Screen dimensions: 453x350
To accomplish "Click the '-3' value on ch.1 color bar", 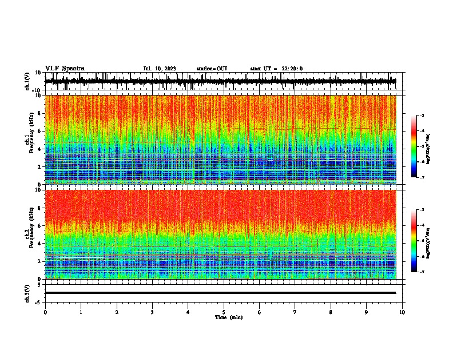I will pyautogui.click(x=422, y=115).
